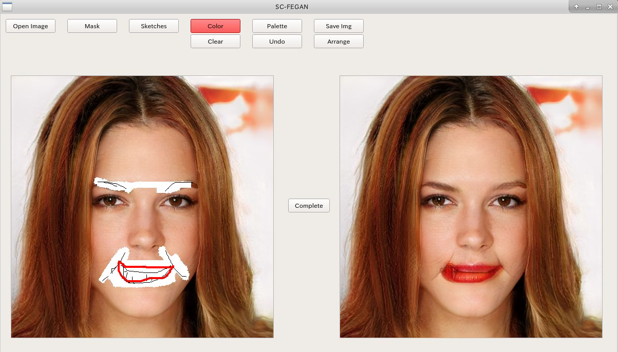Screen dimensions: 618x352
Task: Clear the drawing with Clear button
Action: [215, 42]
